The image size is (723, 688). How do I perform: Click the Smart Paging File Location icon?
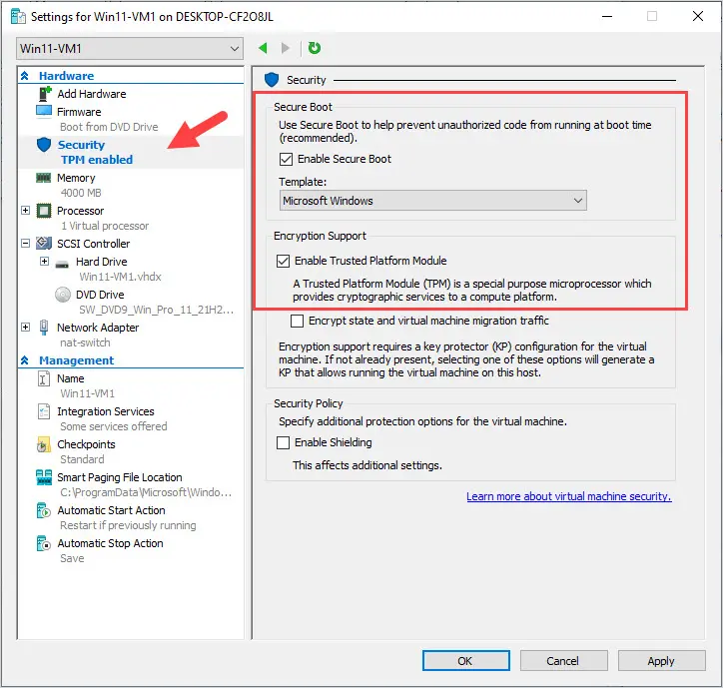[x=44, y=477]
